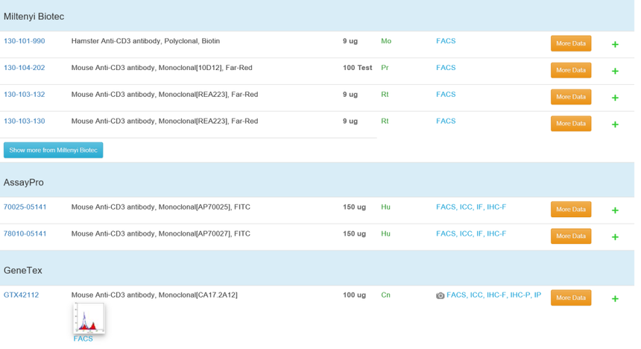The image size is (641, 349).
Task: Add product 130-104-202 using plus icon
Action: coord(615,71)
